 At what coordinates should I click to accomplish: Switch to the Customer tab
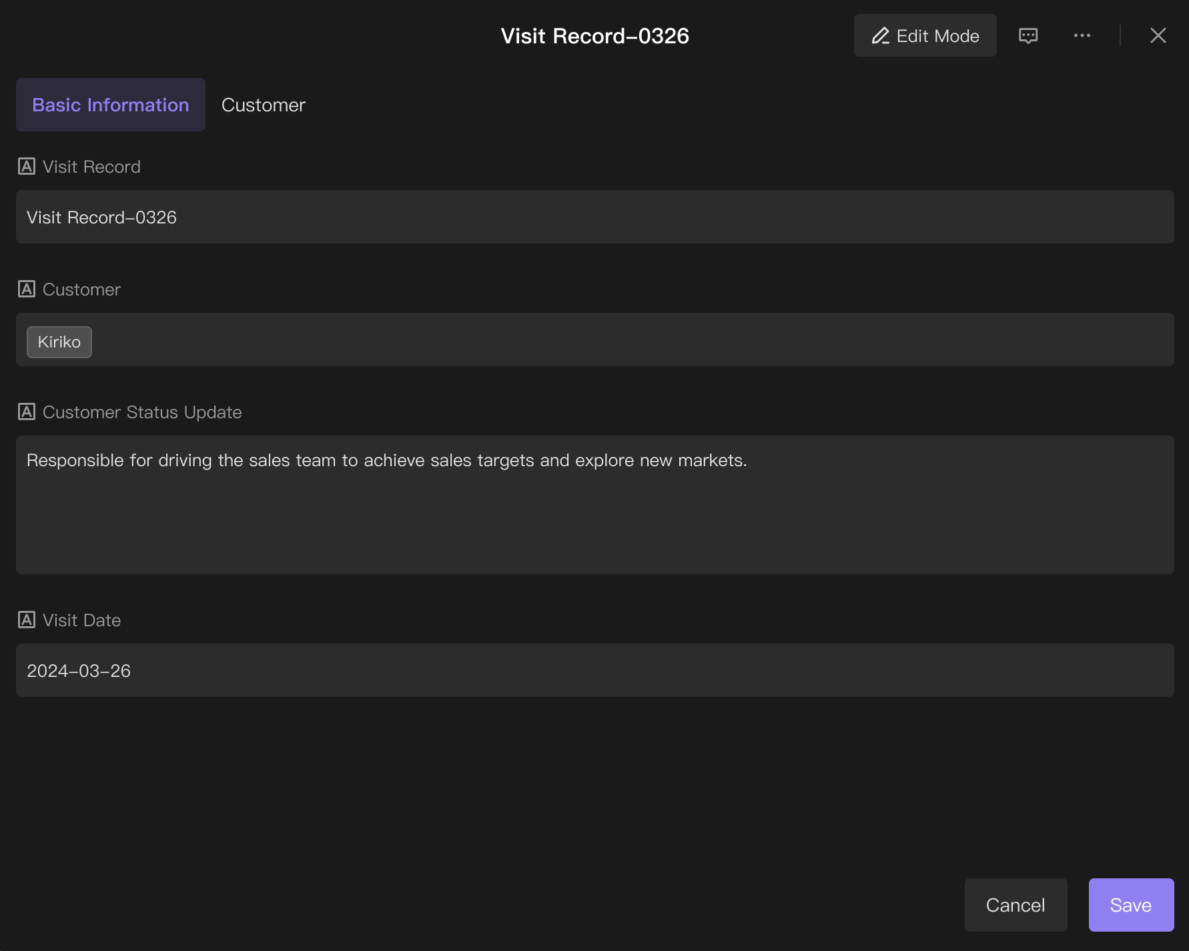click(x=264, y=105)
